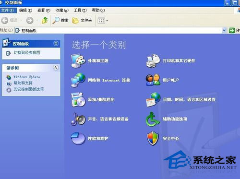This screenshot has width=240, height=179.
Task: Open the 声音、语音和音频设备 speaker icon
Action: click(x=78, y=119)
